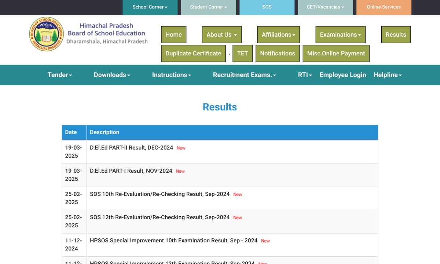Open the Results button in navigation
Screen dimensions: 440x264
tap(396, 35)
